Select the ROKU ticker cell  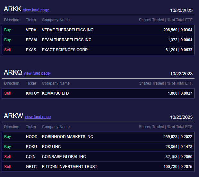point(31,147)
